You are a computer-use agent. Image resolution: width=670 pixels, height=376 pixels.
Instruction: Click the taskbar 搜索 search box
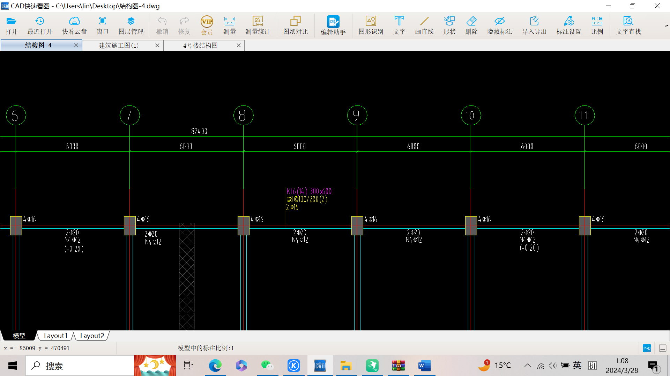coord(80,366)
